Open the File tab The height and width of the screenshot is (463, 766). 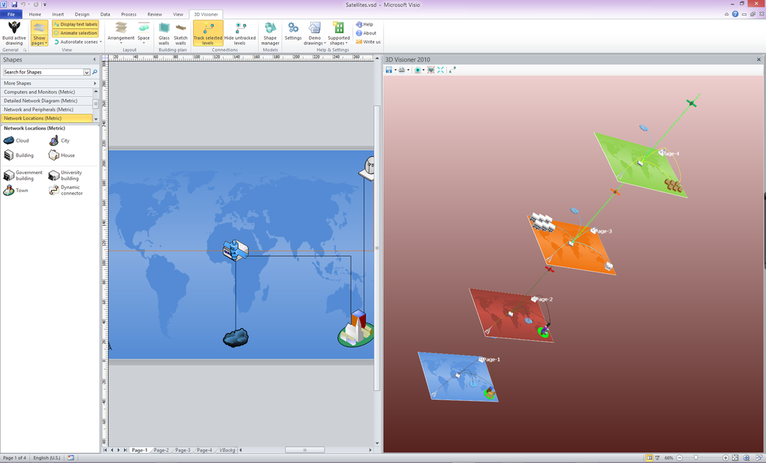11,14
